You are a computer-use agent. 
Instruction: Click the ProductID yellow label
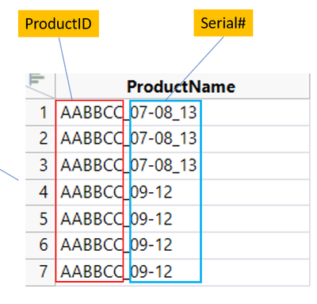coord(59,24)
